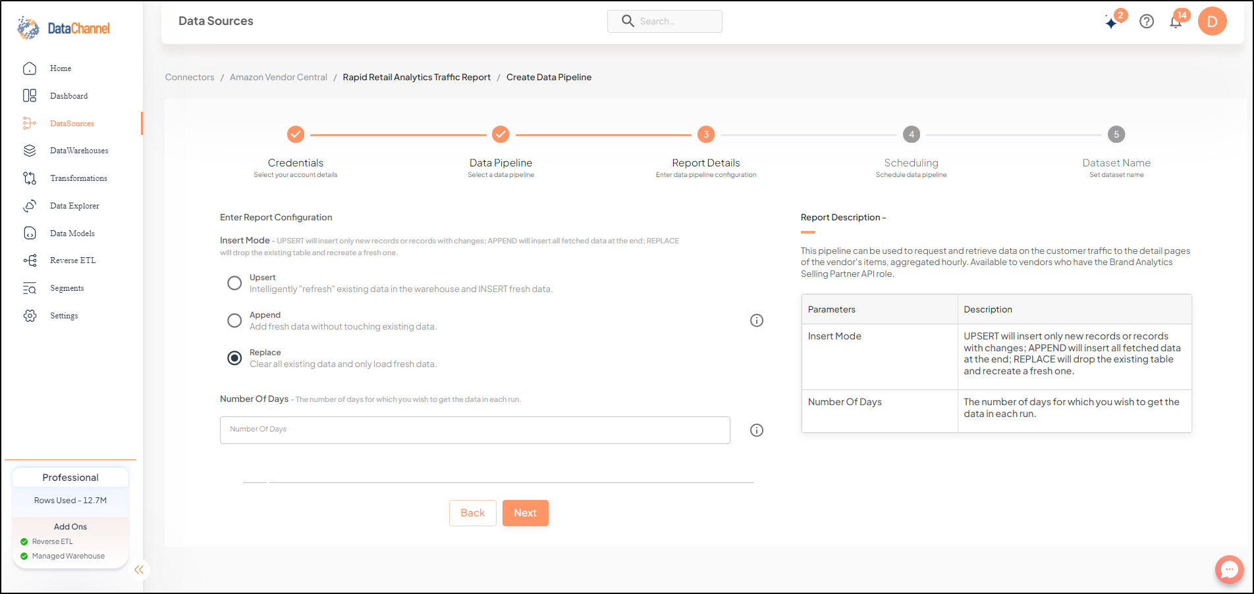Click Insert Mode parameter table cell
Image resolution: width=1254 pixels, height=594 pixels.
click(x=879, y=357)
